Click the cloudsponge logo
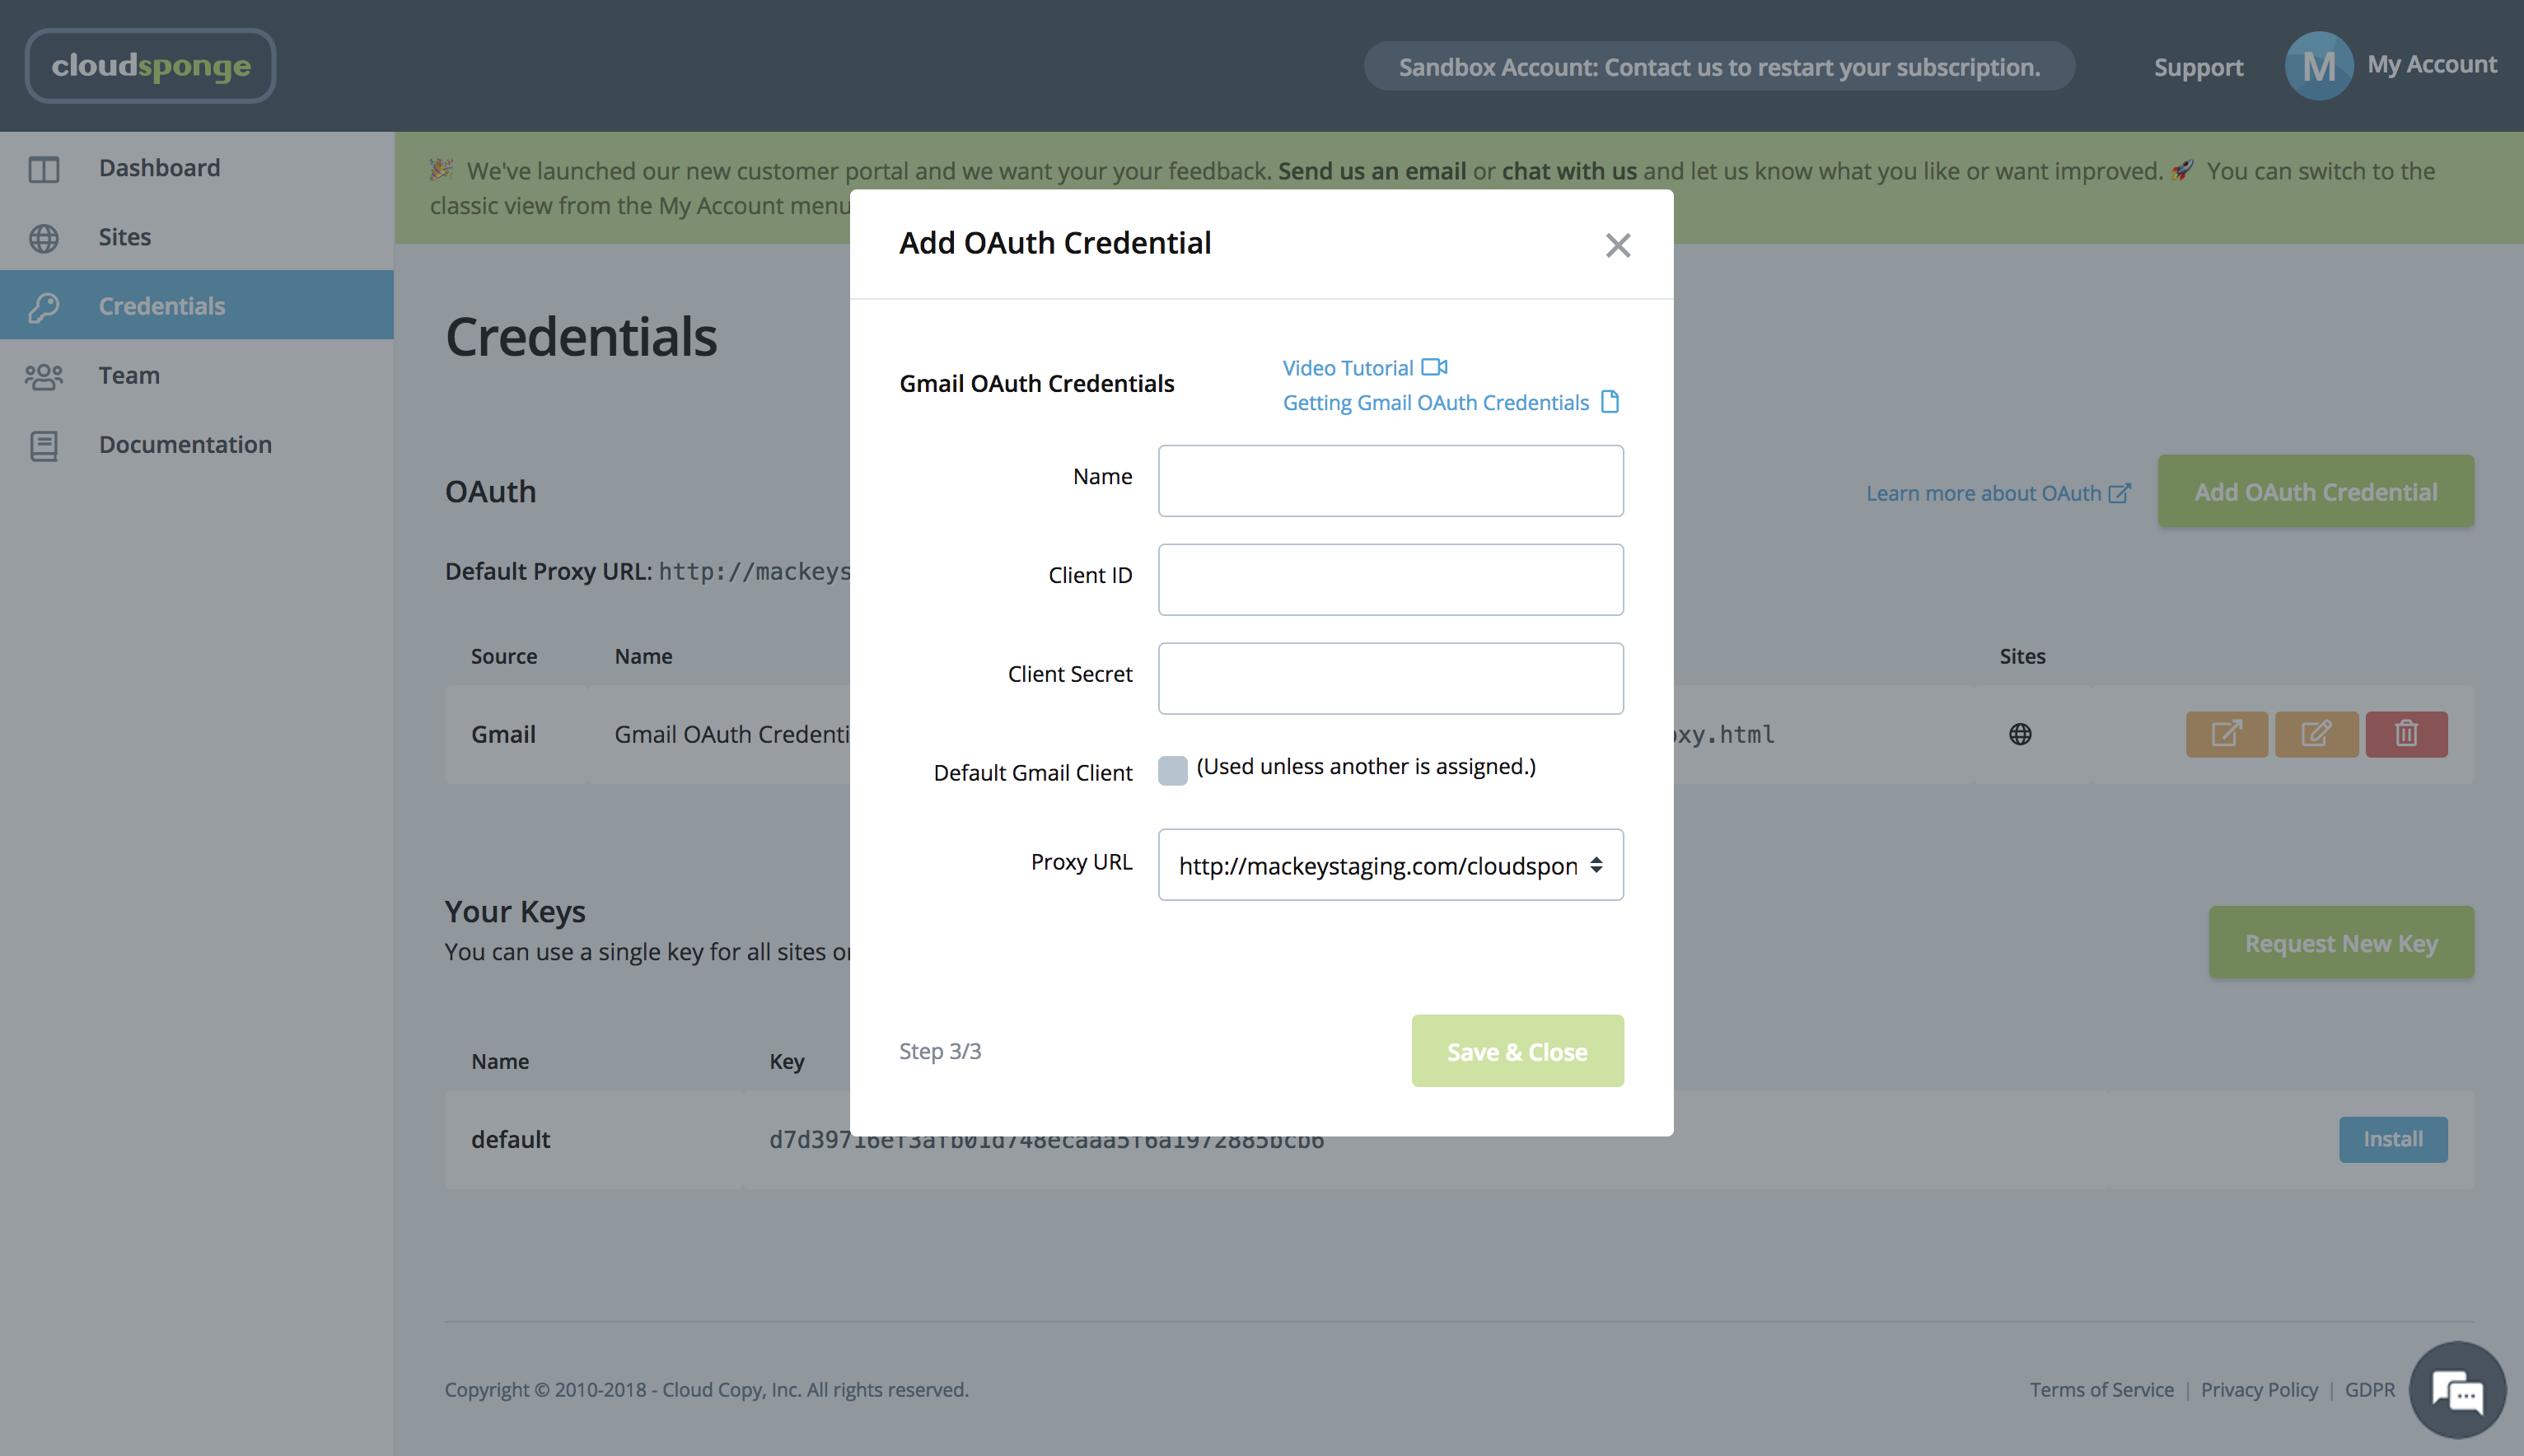Screen dimensions: 2524x1456 (x=151, y=66)
